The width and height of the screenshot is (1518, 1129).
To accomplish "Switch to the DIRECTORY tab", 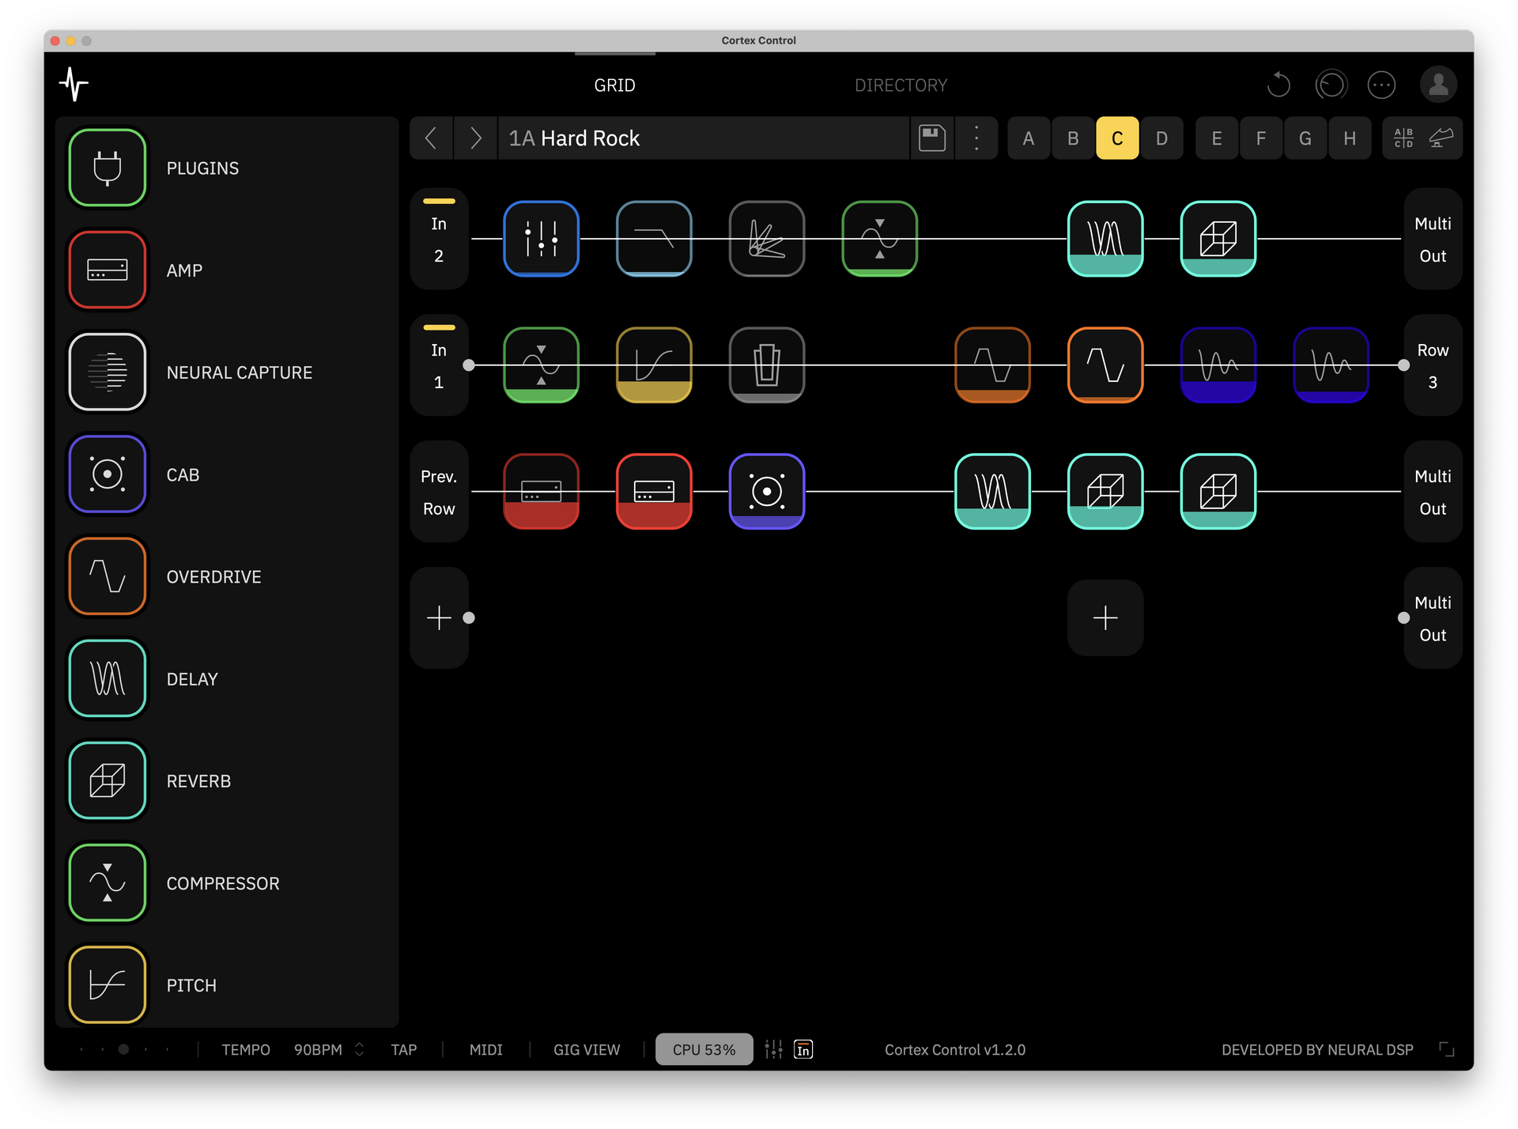I will coord(901,85).
